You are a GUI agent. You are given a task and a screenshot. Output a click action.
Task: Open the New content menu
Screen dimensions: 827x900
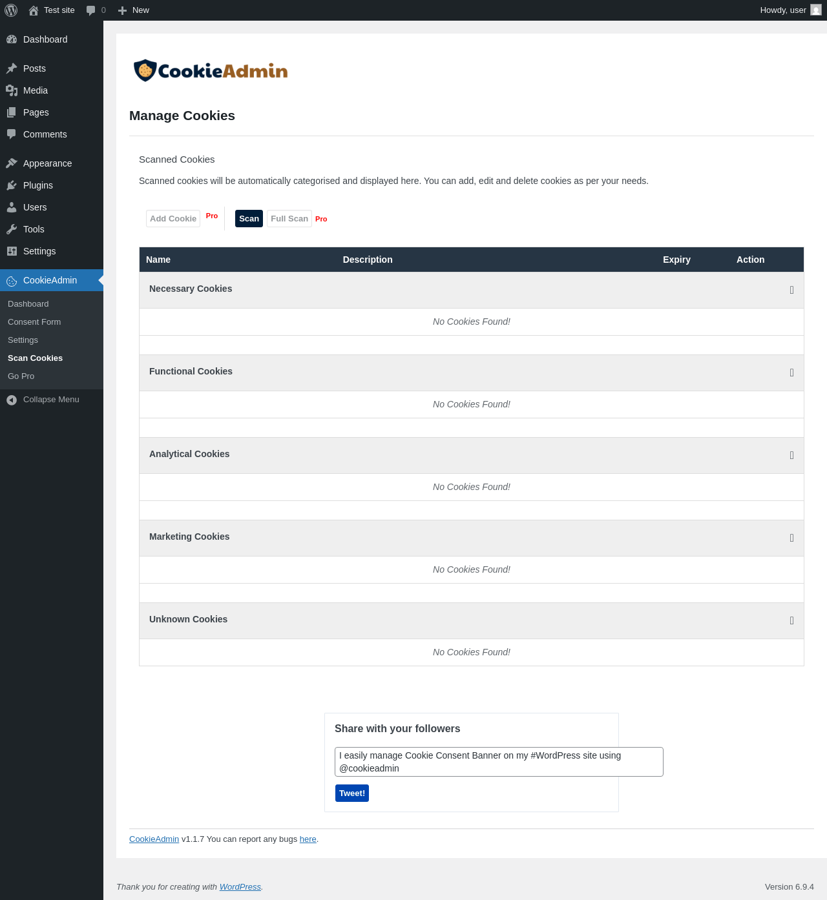tap(134, 10)
